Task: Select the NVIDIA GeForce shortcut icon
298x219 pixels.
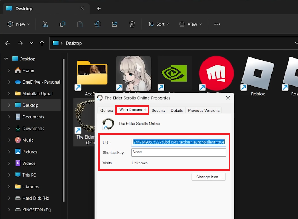Action: (174, 74)
